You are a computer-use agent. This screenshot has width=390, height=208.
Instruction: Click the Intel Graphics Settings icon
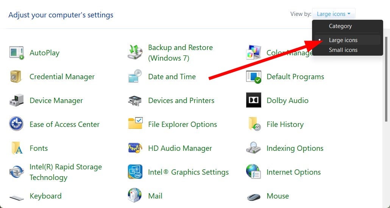pos(135,172)
